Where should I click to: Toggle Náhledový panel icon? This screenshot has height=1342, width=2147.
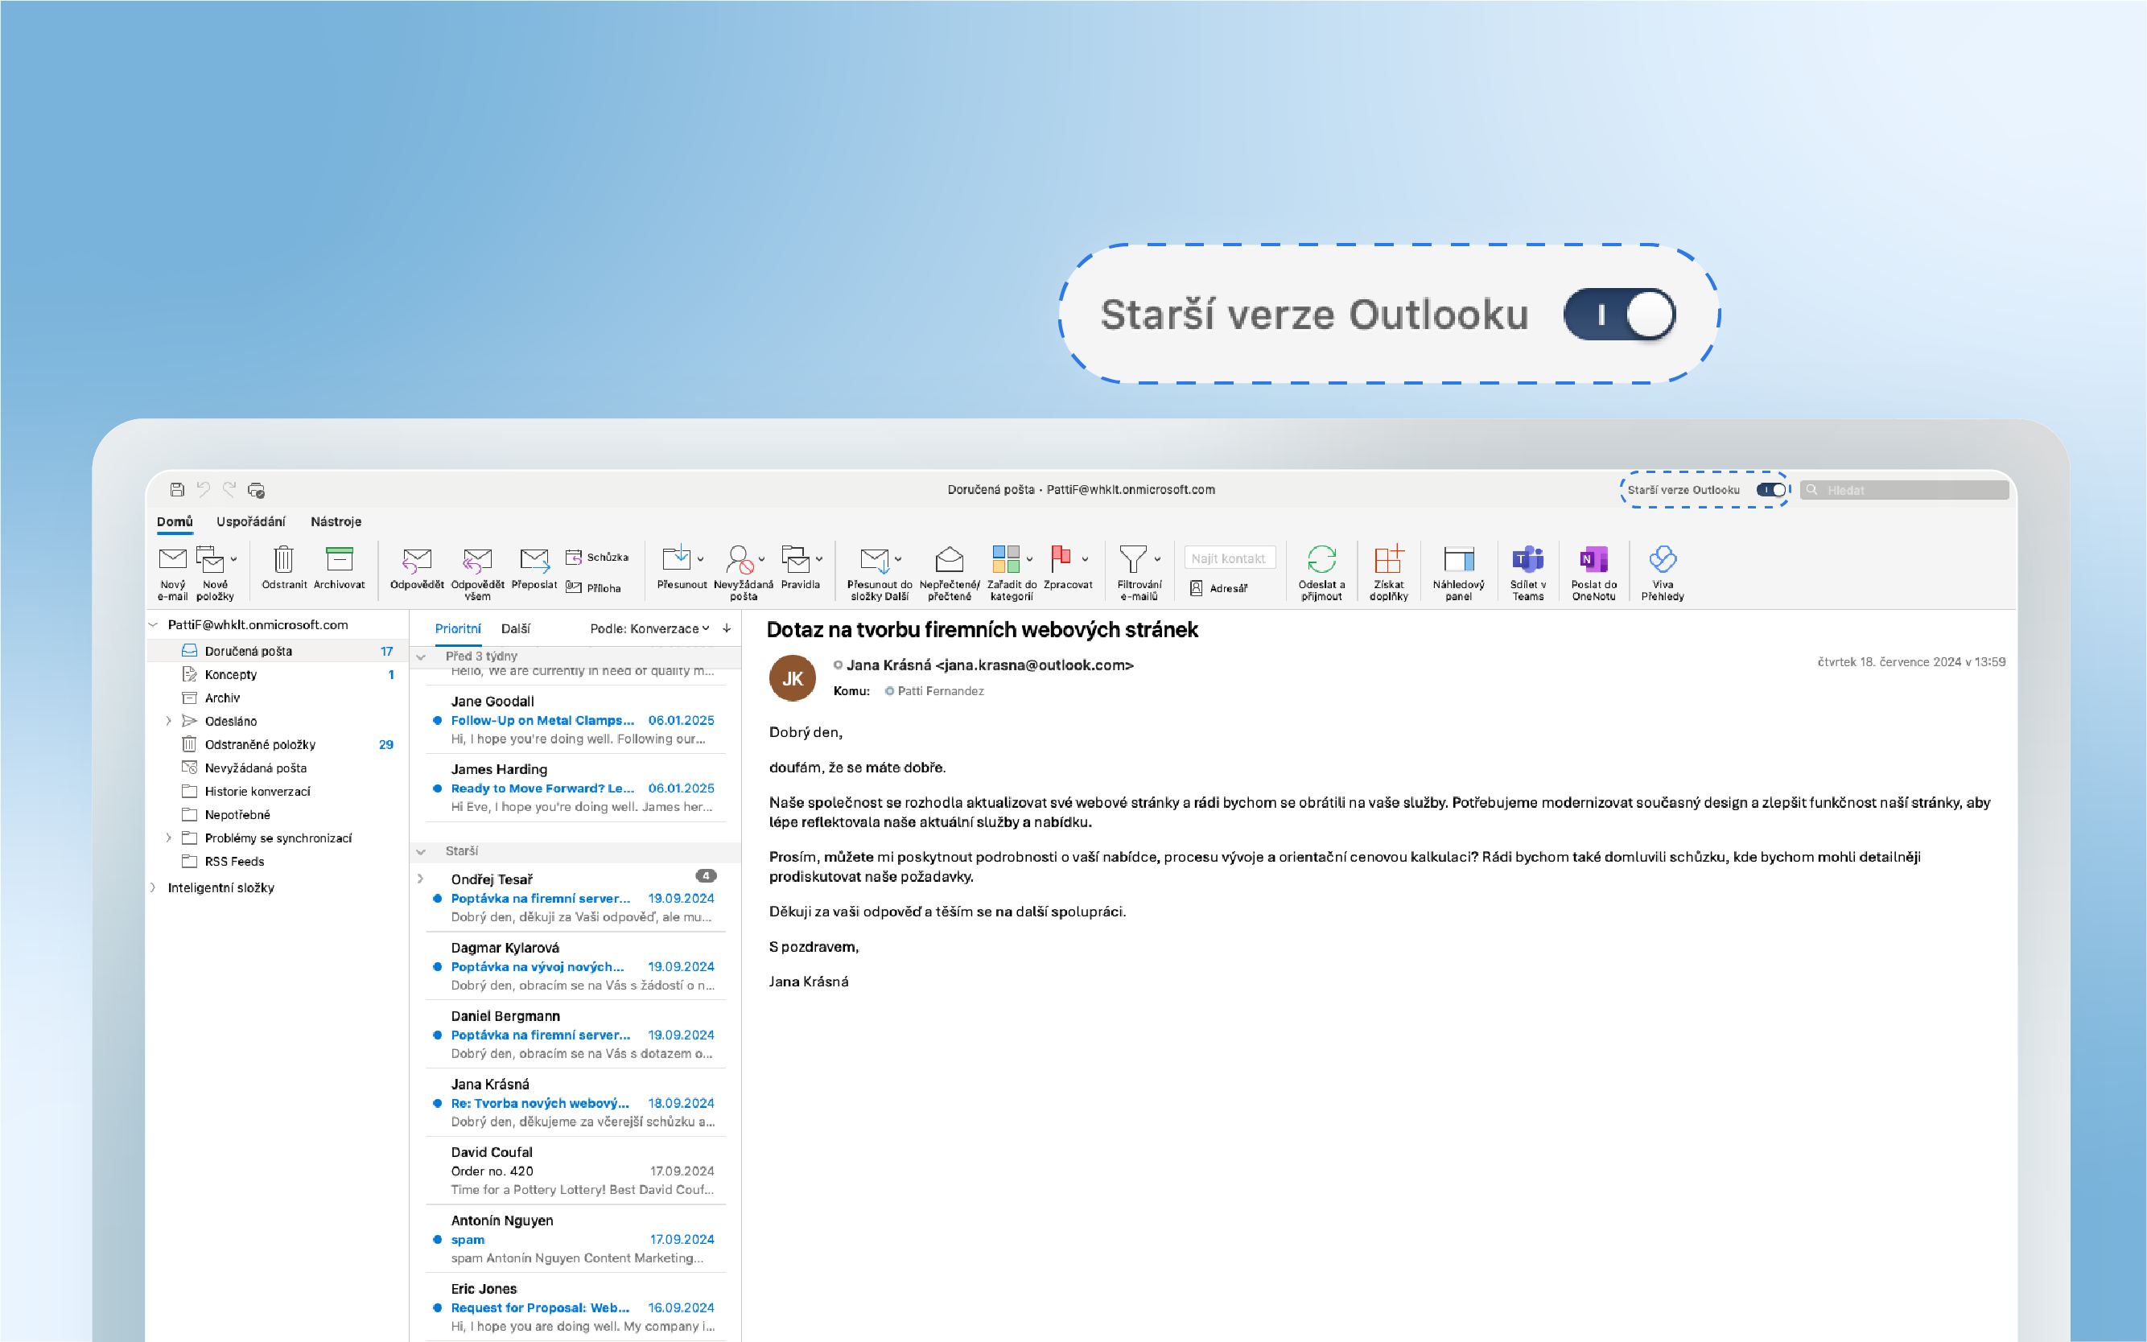coord(1458,559)
